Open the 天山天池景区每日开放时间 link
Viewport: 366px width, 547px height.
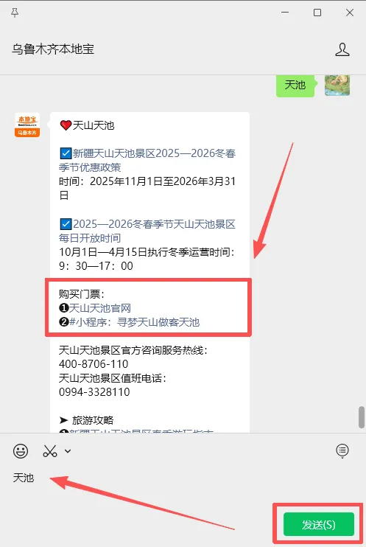click(148, 231)
